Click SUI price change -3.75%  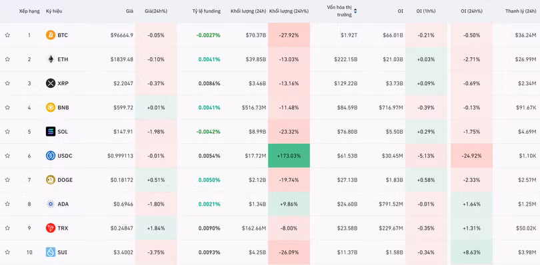[x=156, y=252]
